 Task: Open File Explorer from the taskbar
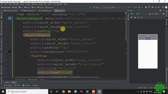tap(69, 92)
